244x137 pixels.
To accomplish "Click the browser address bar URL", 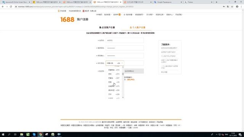I will click(x=75, y=7).
